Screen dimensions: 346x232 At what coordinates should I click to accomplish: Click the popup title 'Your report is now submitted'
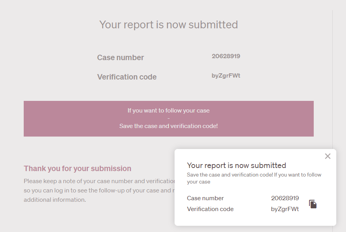[x=236, y=165]
